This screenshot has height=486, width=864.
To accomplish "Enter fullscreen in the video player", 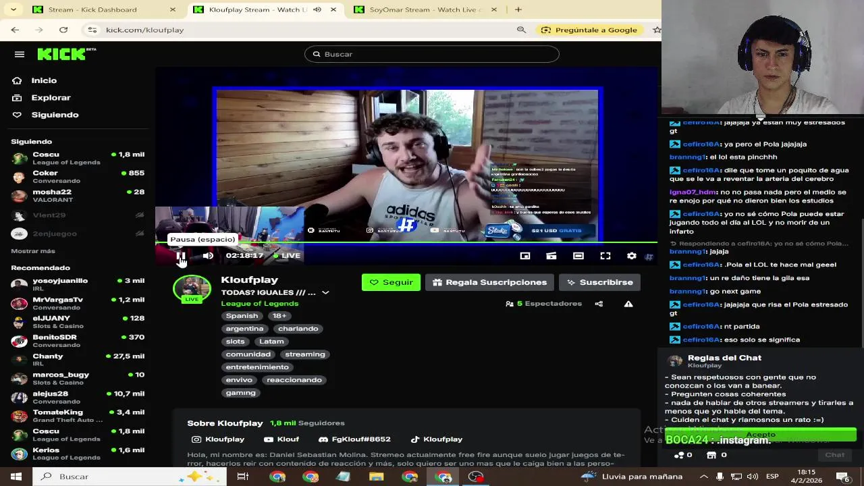I will (x=605, y=256).
